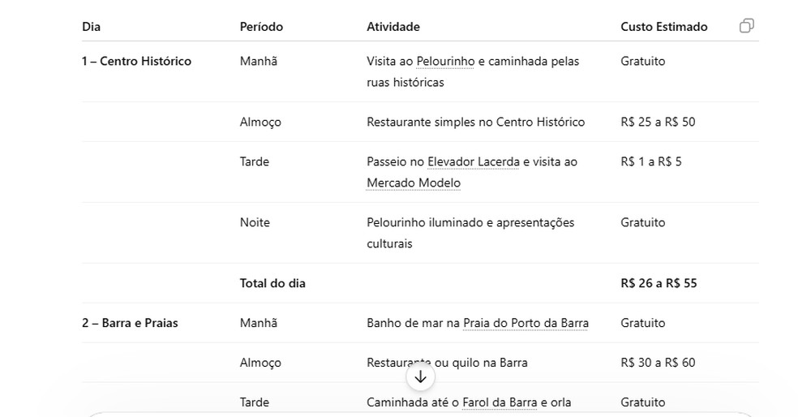Select the R$ 25 a R$ 50 cost cell

pos(658,123)
